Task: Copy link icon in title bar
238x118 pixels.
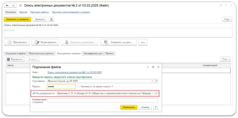Action: pyautogui.click(x=221, y=5)
